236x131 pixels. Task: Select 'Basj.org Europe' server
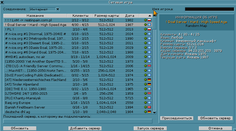pyautogui.click(x=78, y=103)
